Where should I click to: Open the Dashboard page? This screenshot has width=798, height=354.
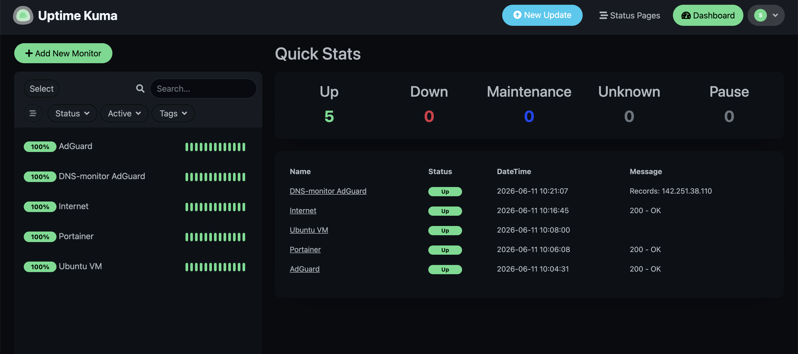708,15
